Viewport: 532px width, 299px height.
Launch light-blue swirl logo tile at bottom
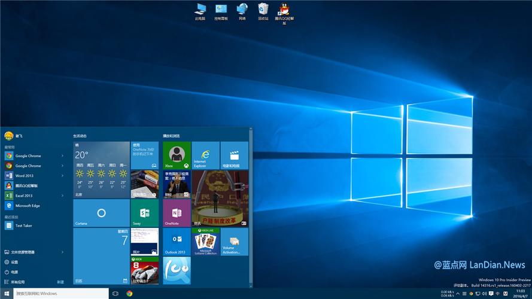click(177, 270)
